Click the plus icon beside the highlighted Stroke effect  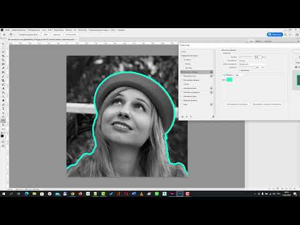pyautogui.click(x=211, y=72)
